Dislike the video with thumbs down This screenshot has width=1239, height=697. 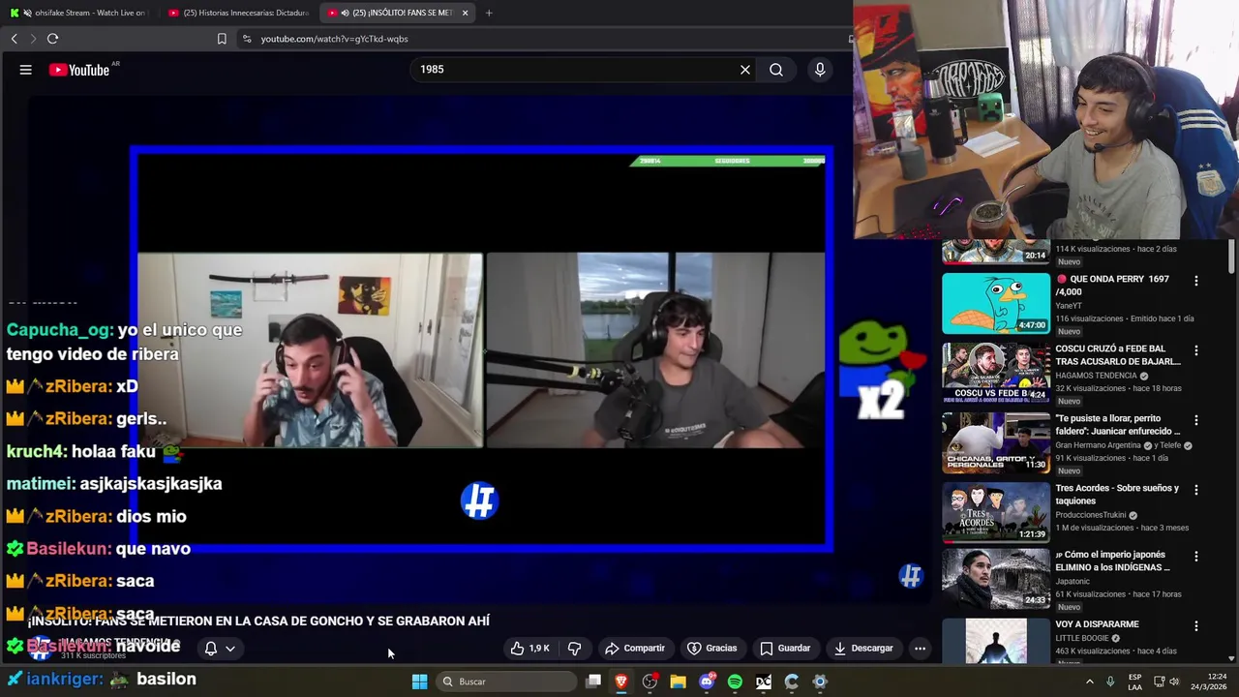574,649
